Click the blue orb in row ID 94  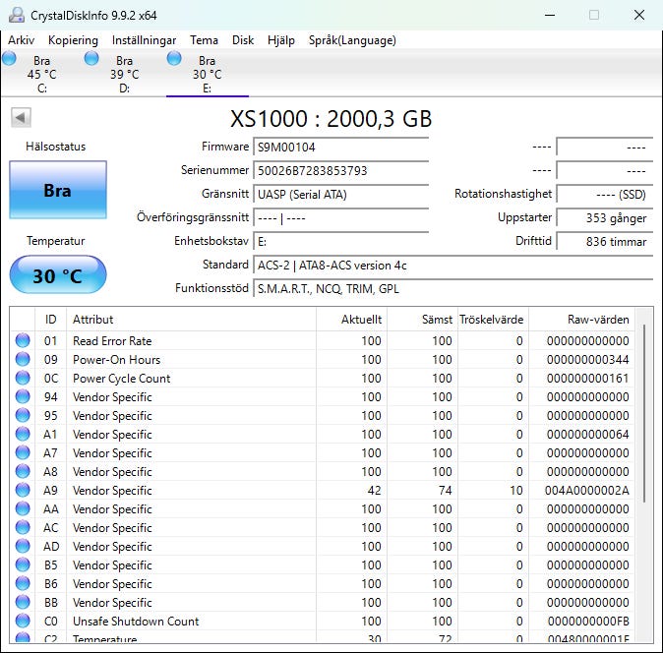click(x=23, y=396)
